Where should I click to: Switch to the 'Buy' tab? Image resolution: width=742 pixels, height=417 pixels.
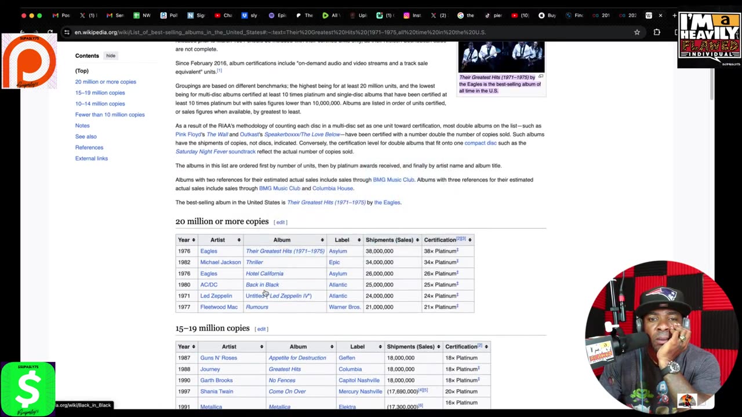tap(548, 16)
